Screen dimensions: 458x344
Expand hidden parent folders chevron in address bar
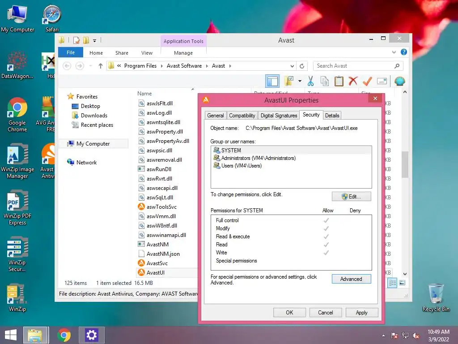pos(119,66)
